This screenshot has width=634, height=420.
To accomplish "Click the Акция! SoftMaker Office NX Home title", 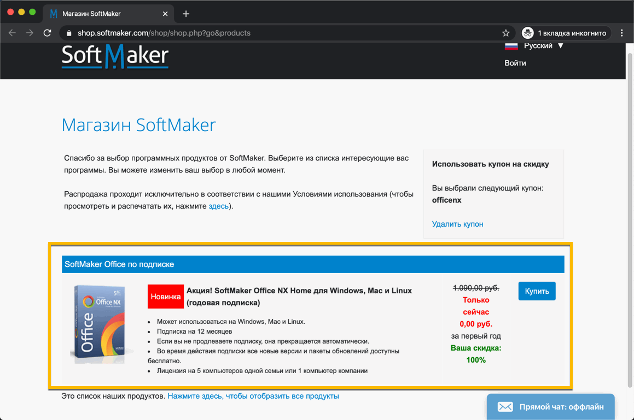I will (x=299, y=297).
